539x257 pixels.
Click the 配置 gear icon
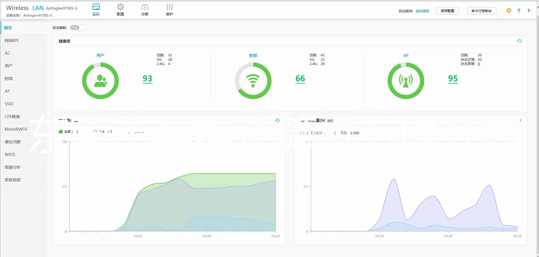[120, 10]
